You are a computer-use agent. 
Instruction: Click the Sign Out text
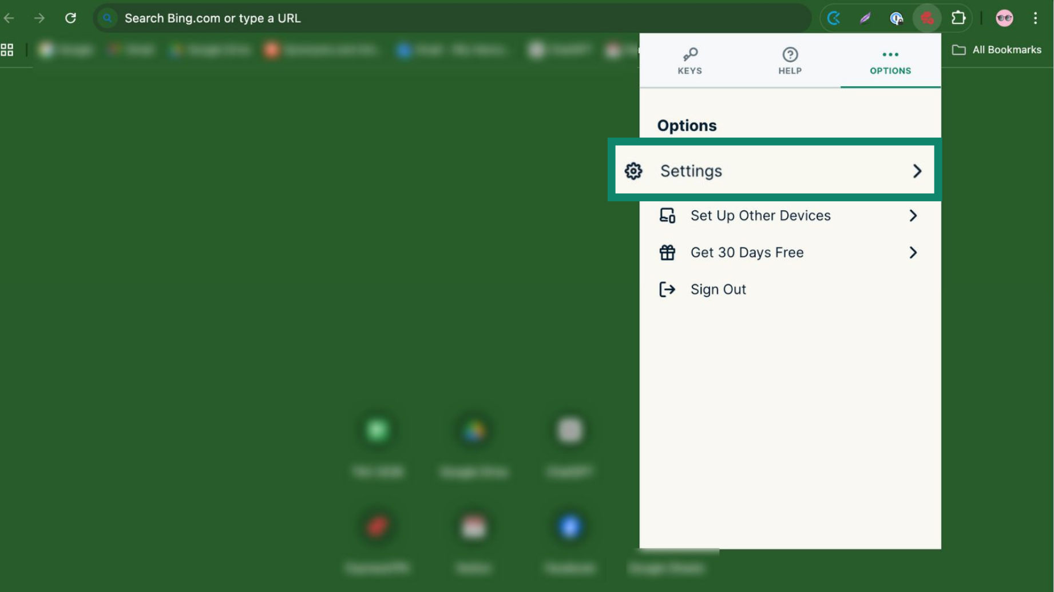point(718,290)
